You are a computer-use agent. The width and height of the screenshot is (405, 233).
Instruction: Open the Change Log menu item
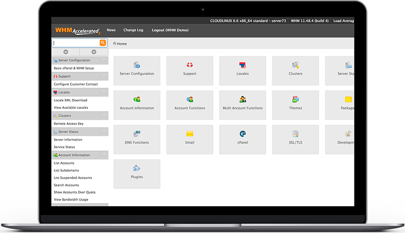point(133,30)
